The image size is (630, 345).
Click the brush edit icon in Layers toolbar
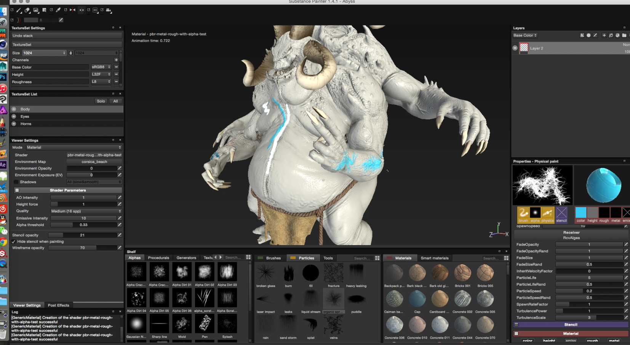coord(595,35)
